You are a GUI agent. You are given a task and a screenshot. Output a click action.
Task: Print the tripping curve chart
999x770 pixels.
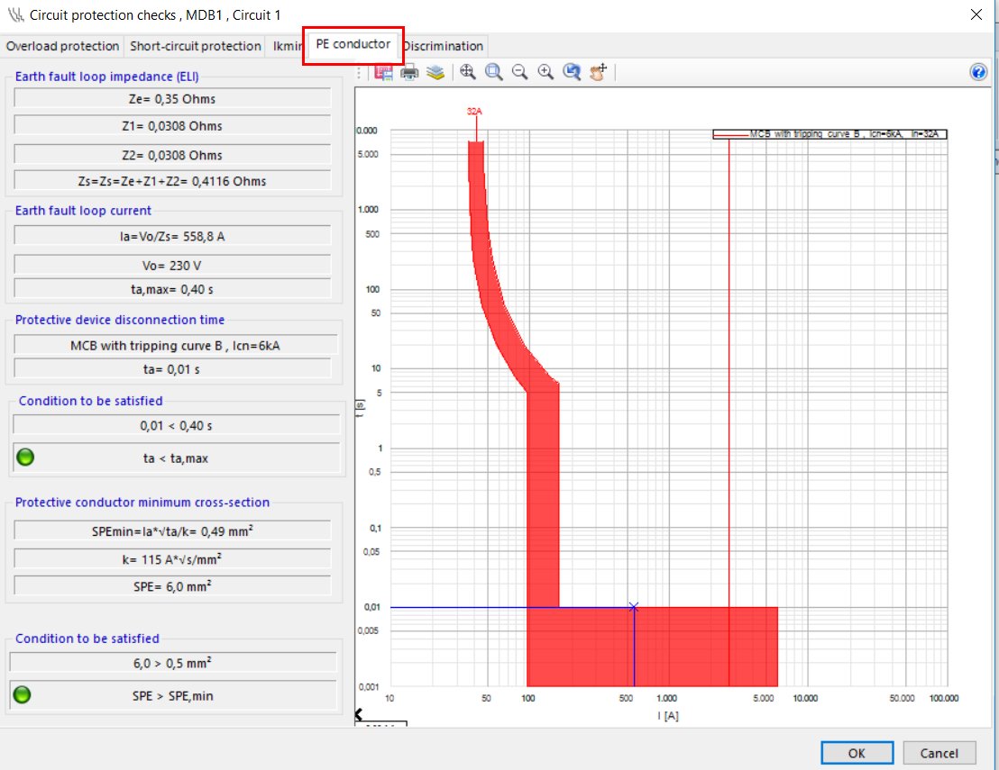[x=409, y=73]
